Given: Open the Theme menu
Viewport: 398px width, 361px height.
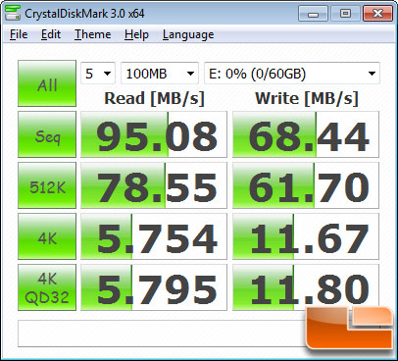Looking at the screenshot, I should pos(93,34).
